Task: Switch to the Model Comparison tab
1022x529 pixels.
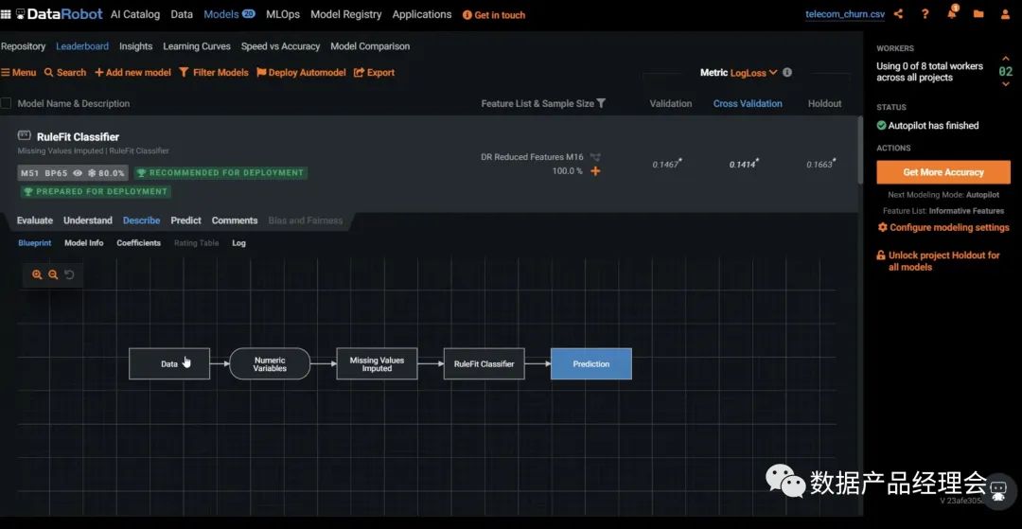Action: pos(370,46)
